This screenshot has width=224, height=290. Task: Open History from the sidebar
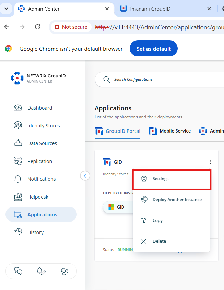(x=36, y=232)
